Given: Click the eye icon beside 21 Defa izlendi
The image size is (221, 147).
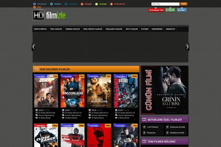Looking at the screenshot, I should coord(36,118).
